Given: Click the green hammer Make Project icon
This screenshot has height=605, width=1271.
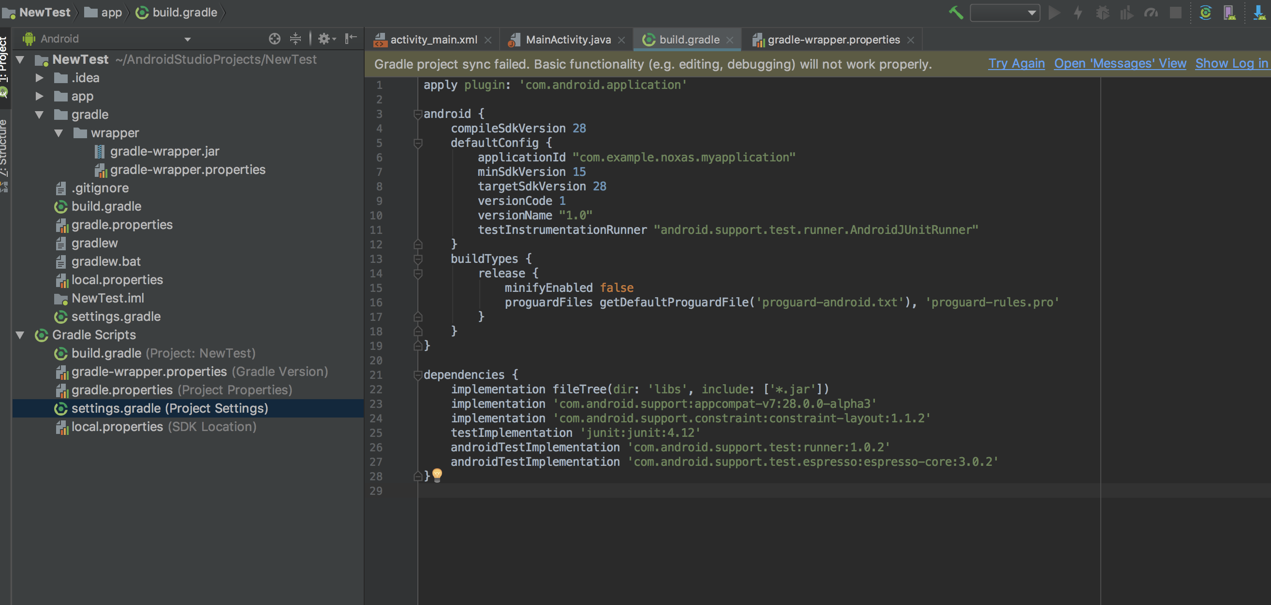Looking at the screenshot, I should point(956,13).
